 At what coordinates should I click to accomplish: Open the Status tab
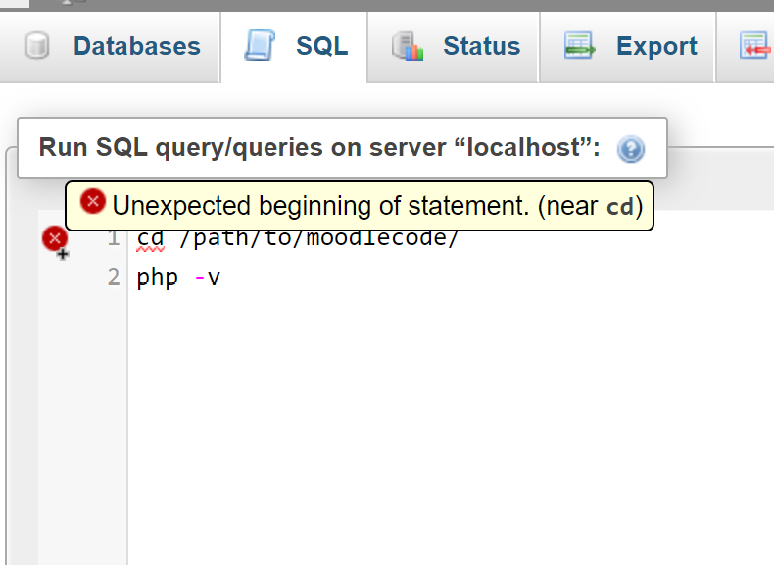coord(454,47)
